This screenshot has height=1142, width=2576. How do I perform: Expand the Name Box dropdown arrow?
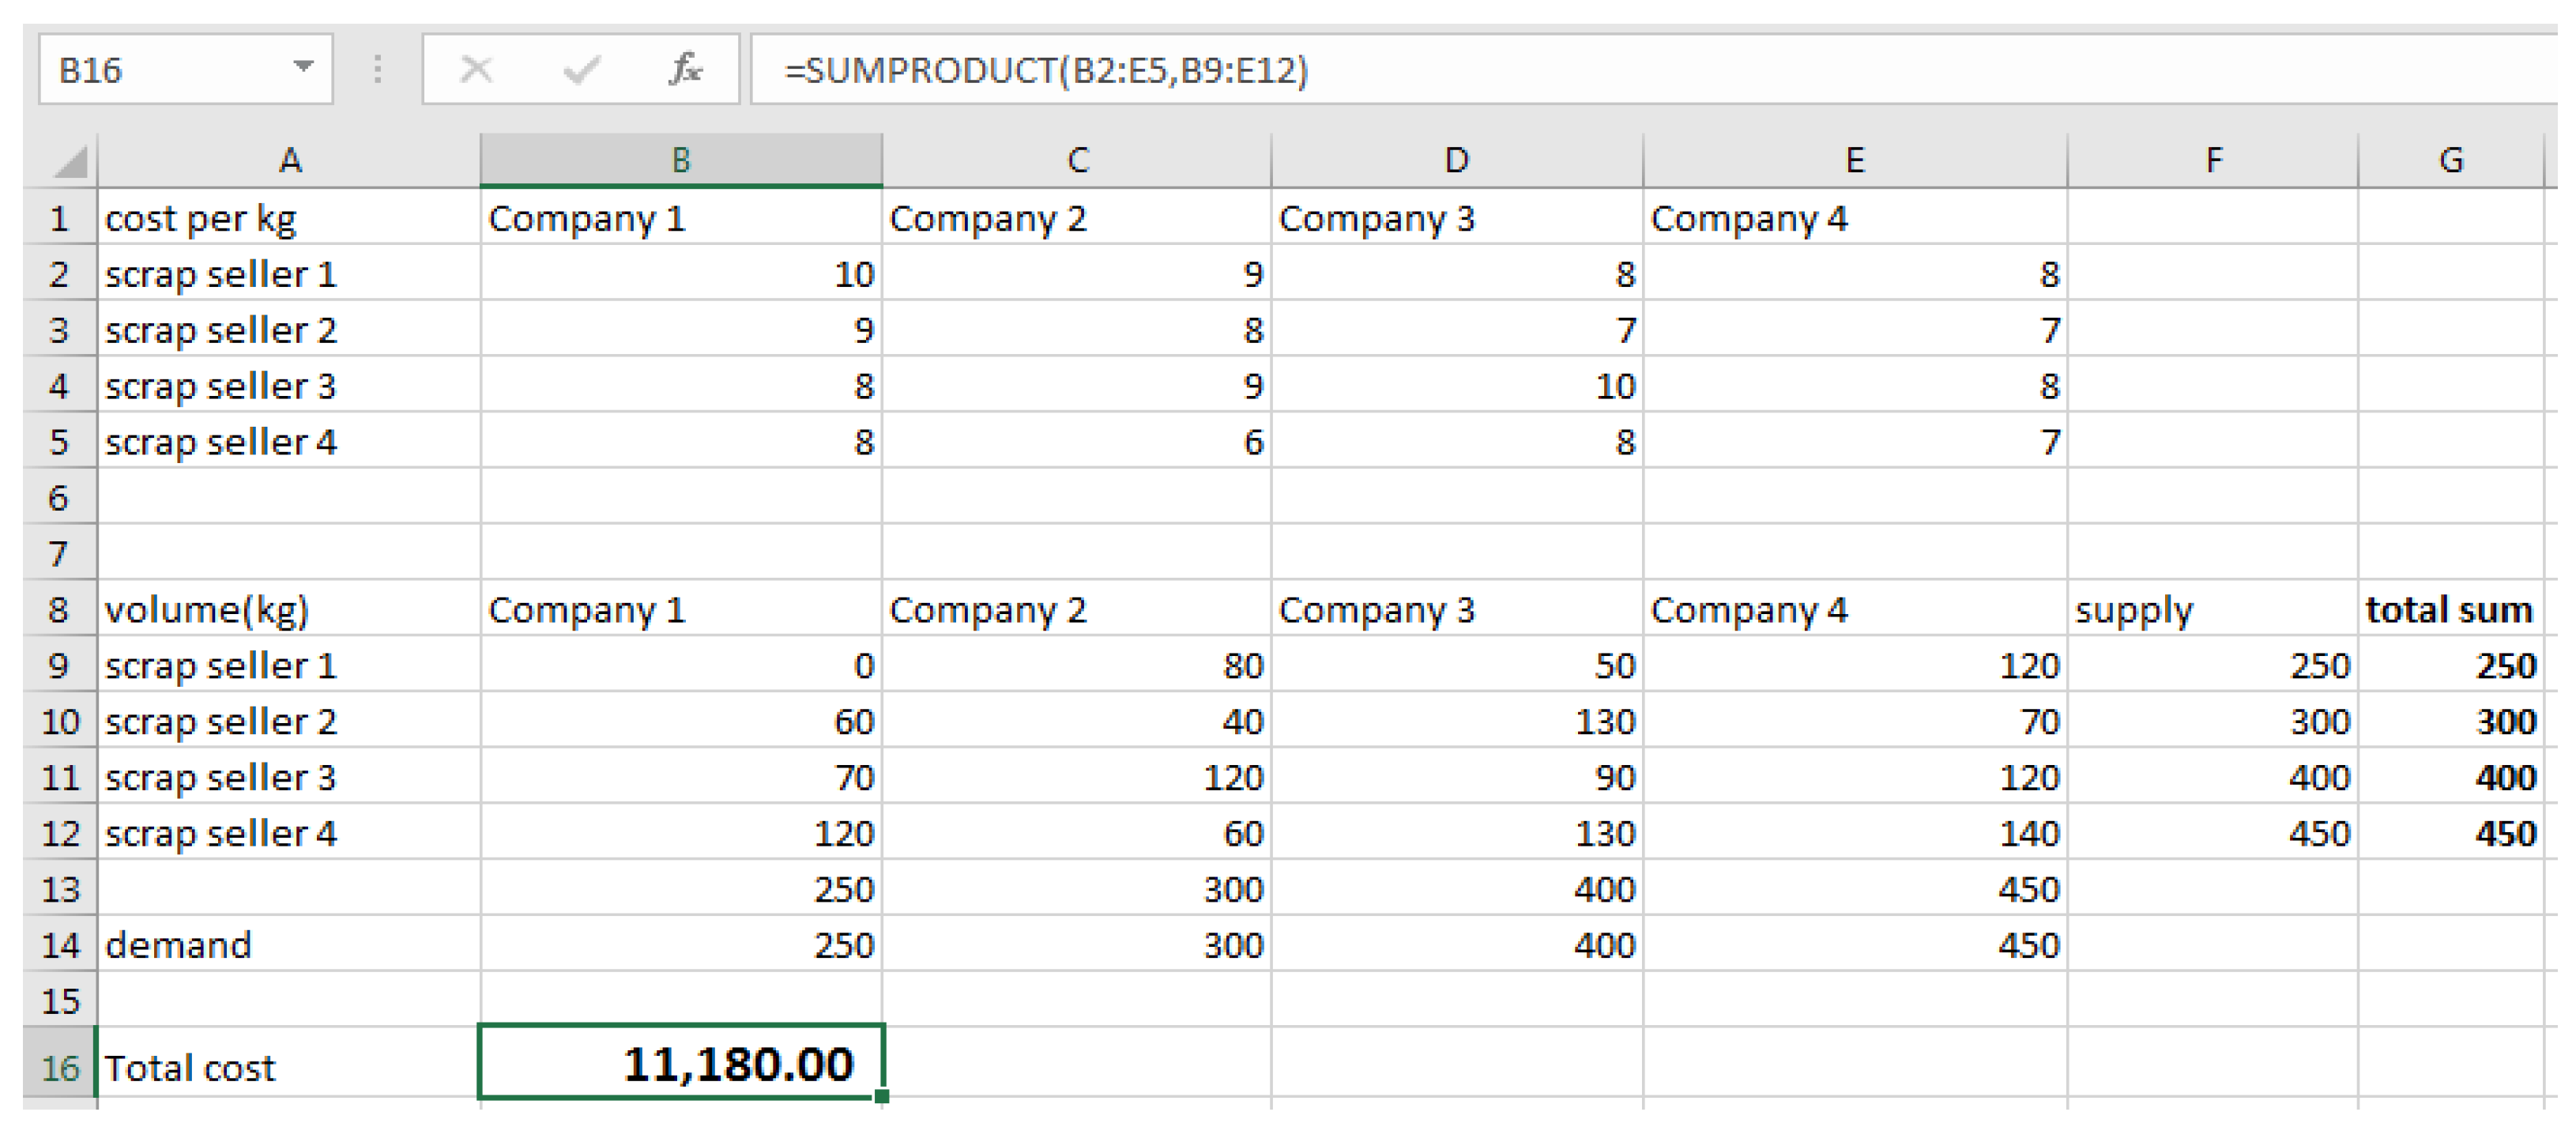point(303,68)
